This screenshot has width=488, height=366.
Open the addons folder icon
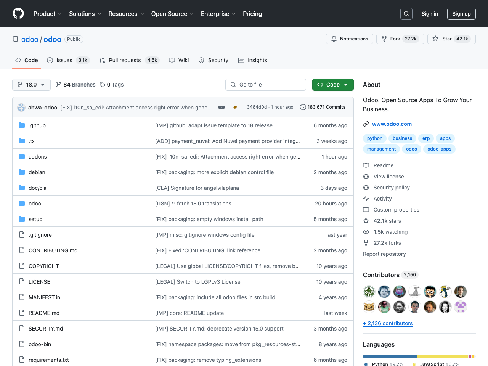tap(22, 157)
